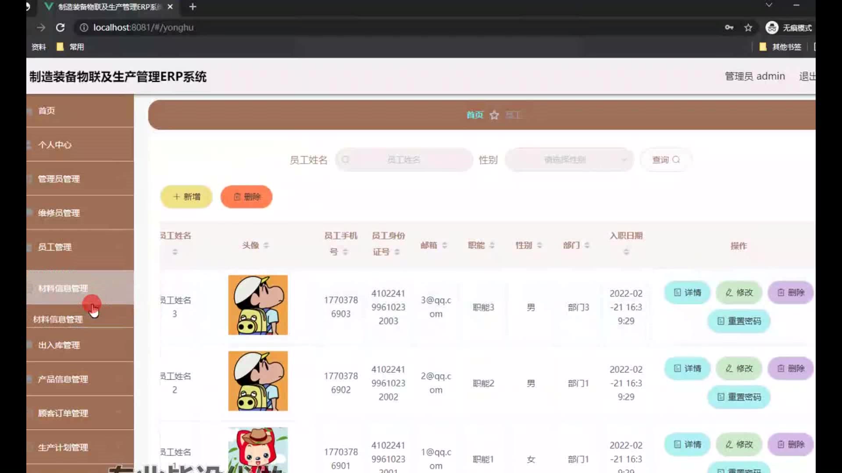
Task: Open the incognito profile icon 无痕模式
Action: pos(772,28)
